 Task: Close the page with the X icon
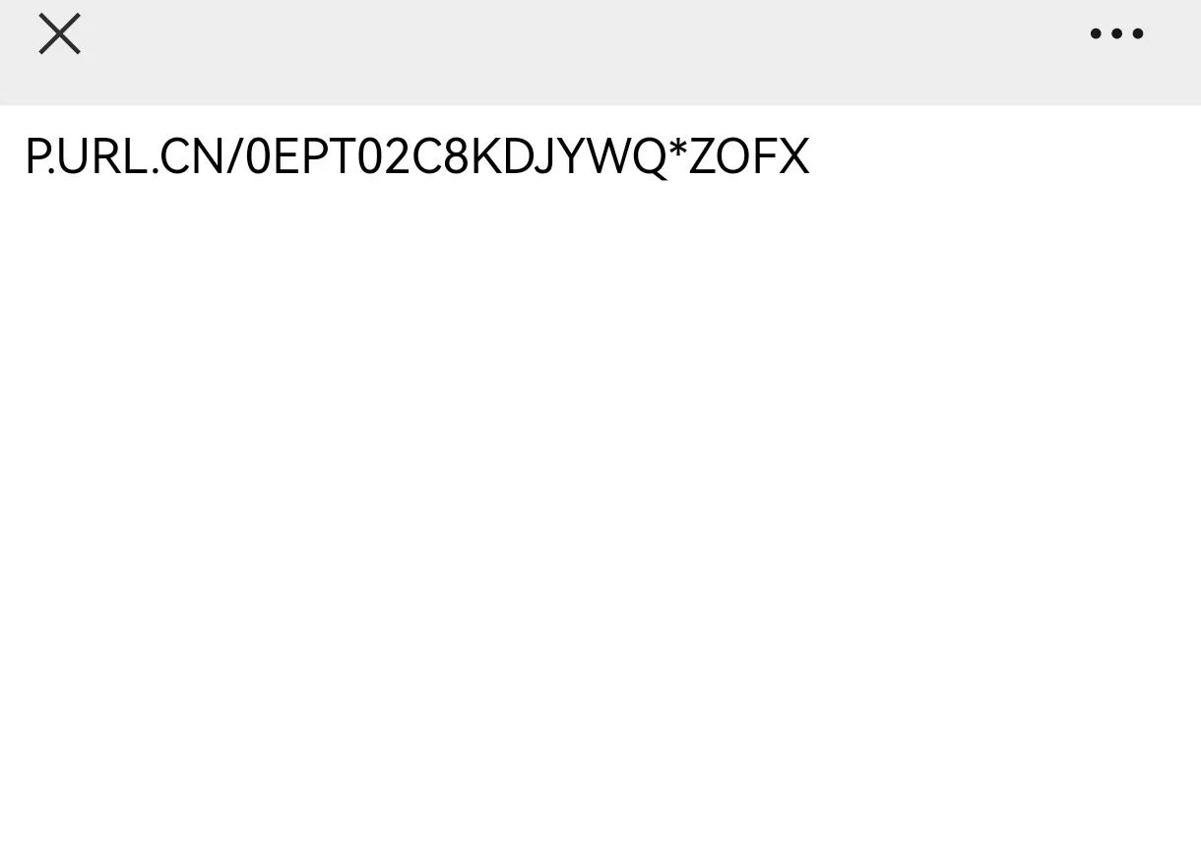[59, 33]
